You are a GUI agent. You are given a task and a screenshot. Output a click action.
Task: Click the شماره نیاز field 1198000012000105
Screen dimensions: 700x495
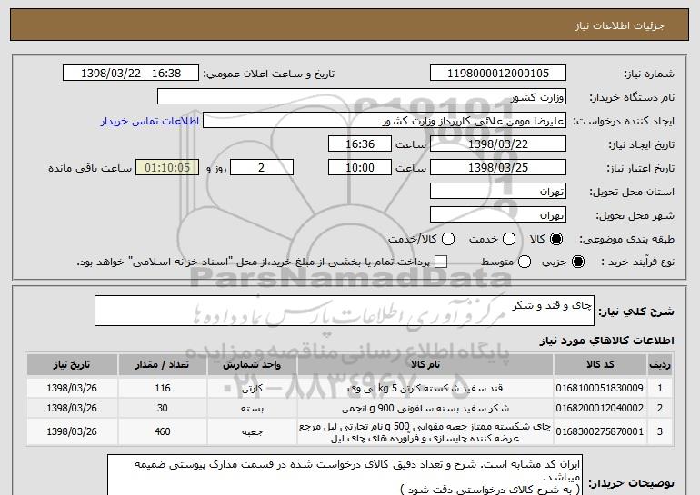[498, 74]
